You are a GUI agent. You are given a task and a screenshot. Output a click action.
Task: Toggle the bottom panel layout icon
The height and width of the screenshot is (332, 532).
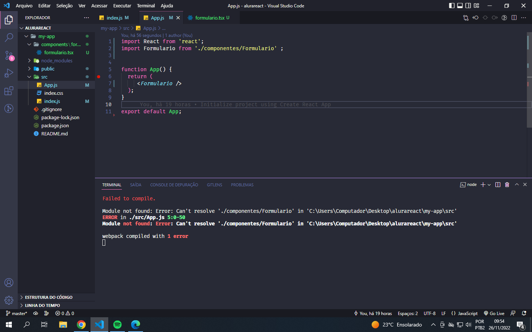pyautogui.click(x=460, y=6)
